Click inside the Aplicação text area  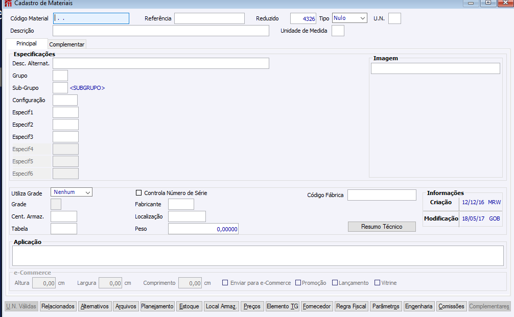tap(258, 256)
